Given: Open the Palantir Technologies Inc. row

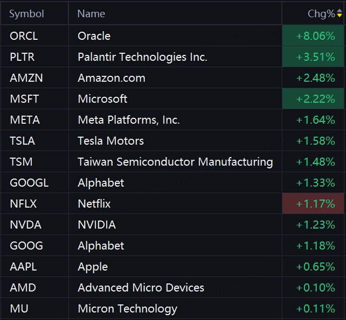Looking at the screenshot, I should coord(142,57).
